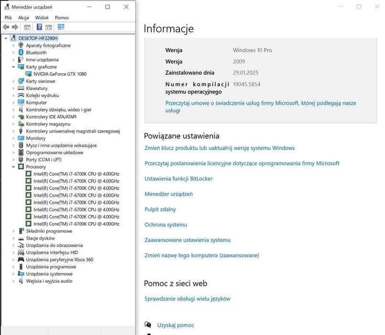Open Sprawdzanie obsługi wielu języków link
The height and width of the screenshot is (335, 385).
pyautogui.click(x=187, y=299)
